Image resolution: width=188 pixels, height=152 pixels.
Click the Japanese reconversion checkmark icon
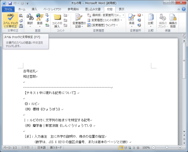point(47,15)
